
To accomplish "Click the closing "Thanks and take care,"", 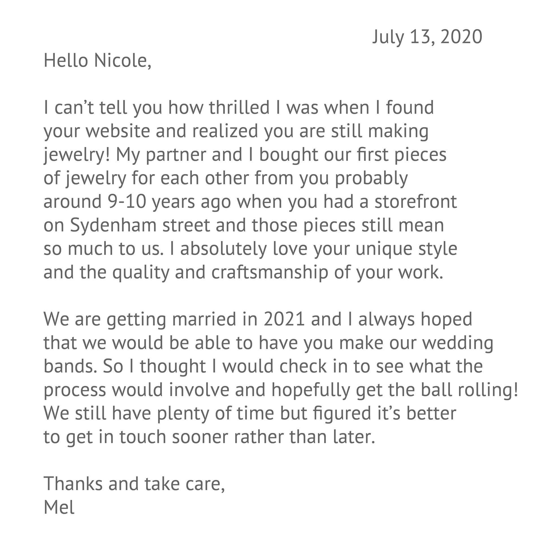I will pyautogui.click(x=134, y=484).
